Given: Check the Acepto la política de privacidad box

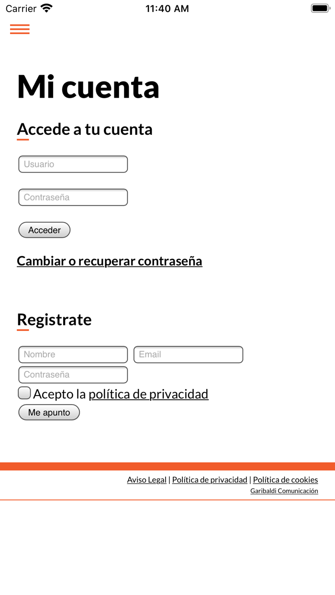Looking at the screenshot, I should [24, 393].
